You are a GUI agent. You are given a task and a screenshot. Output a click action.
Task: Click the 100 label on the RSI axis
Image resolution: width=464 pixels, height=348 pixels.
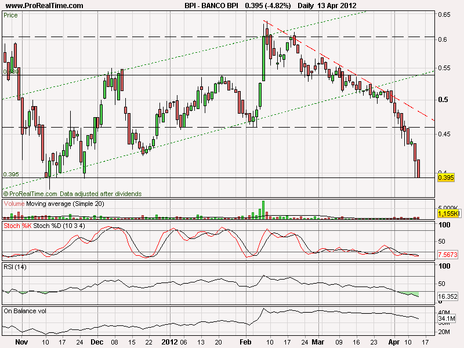(444, 266)
